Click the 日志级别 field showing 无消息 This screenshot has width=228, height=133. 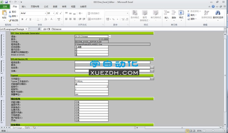tap(92, 47)
